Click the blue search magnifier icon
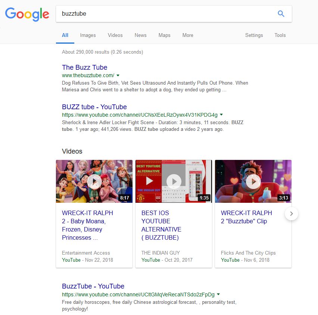 (281, 13)
